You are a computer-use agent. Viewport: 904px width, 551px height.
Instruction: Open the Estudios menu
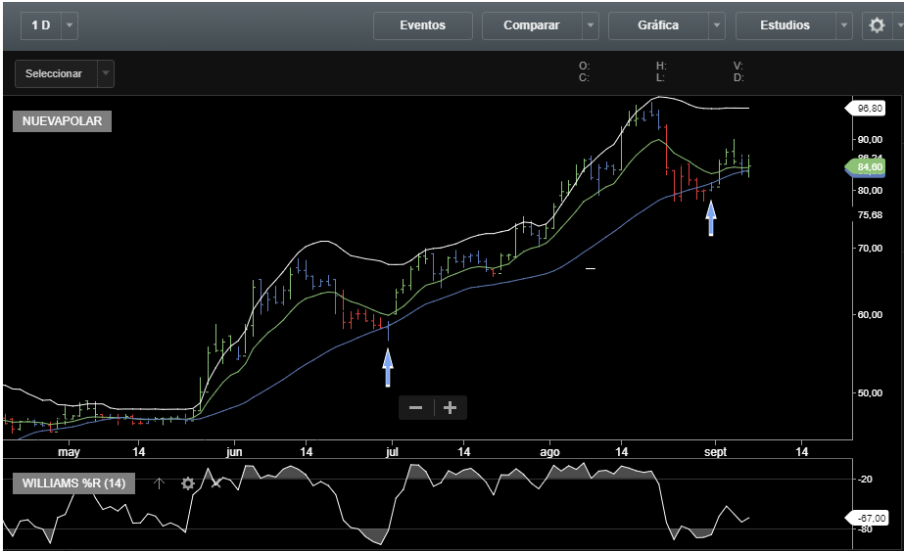(x=785, y=25)
